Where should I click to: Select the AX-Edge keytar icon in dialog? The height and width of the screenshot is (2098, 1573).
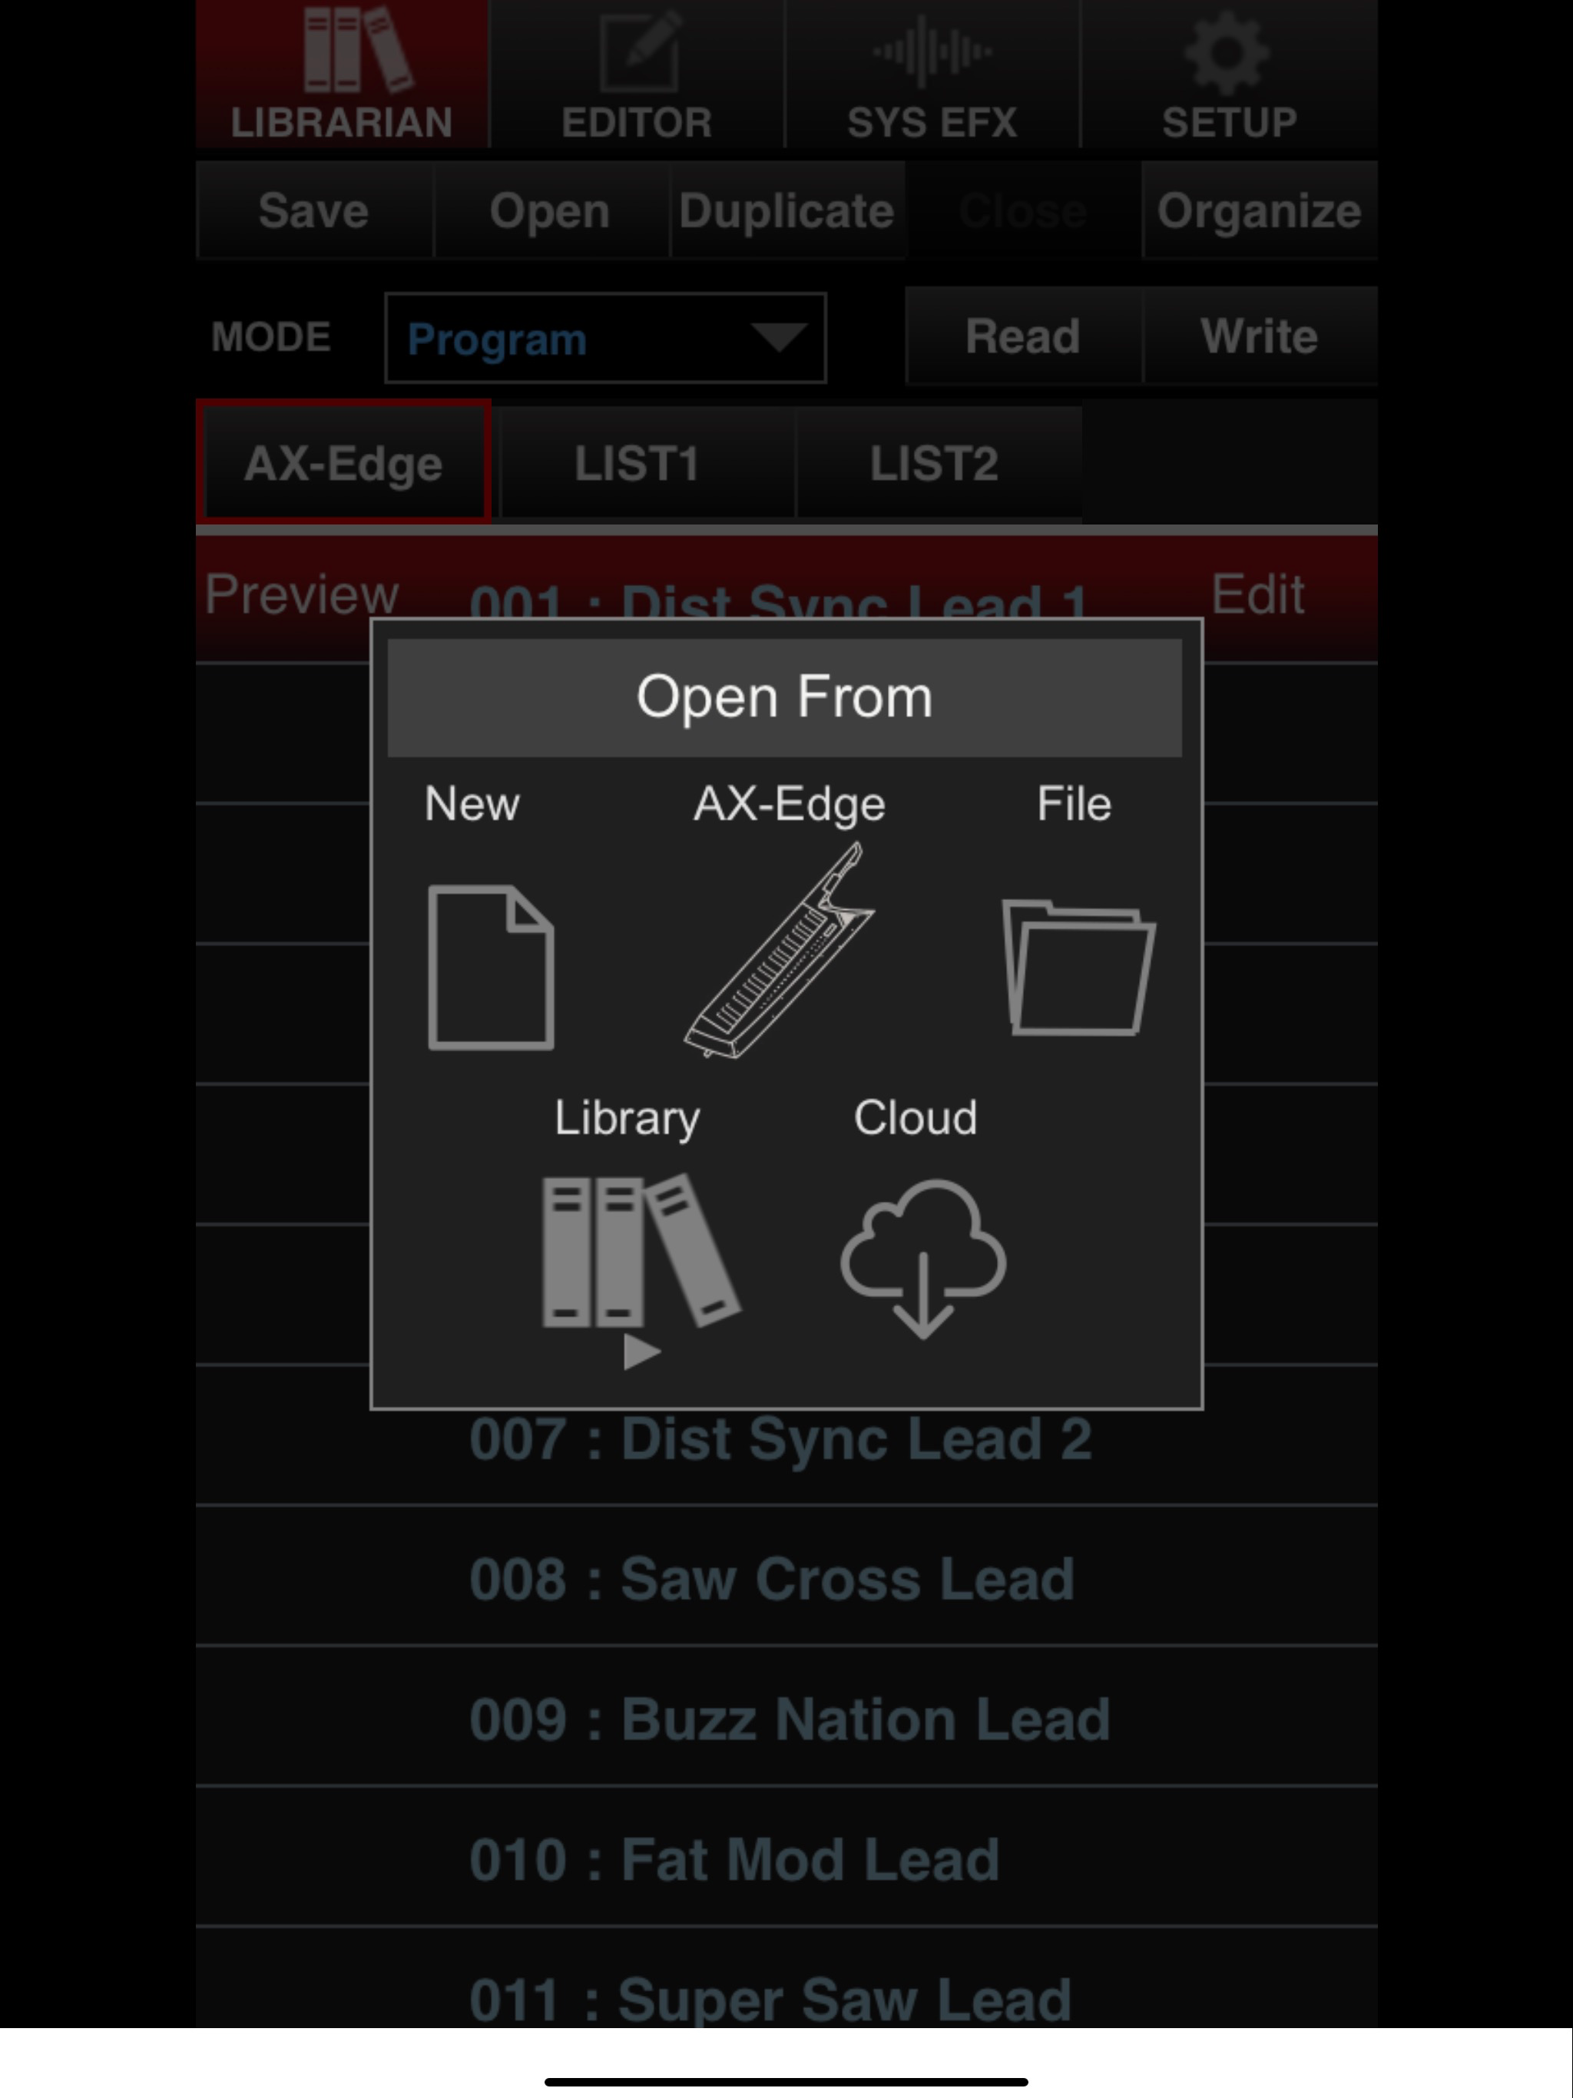[779, 949]
